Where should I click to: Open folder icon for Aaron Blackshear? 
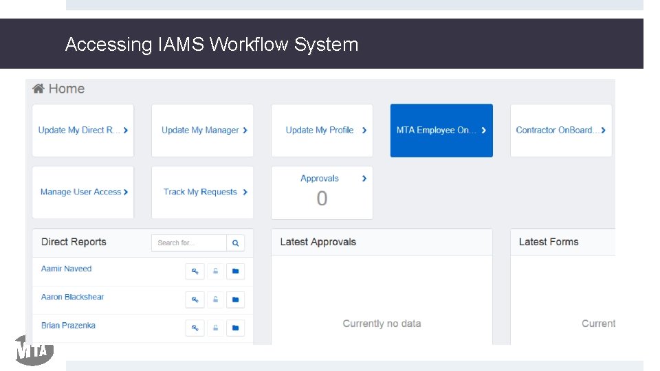[235, 300]
